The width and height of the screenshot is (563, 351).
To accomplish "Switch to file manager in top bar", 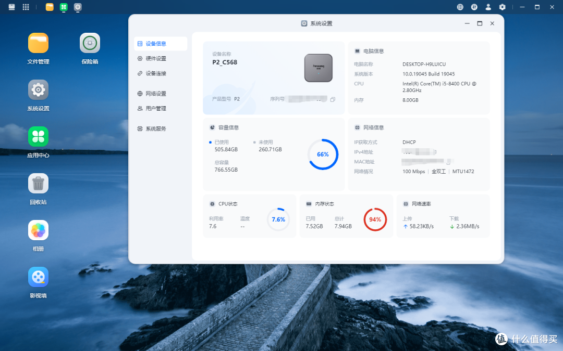I will coord(50,7).
